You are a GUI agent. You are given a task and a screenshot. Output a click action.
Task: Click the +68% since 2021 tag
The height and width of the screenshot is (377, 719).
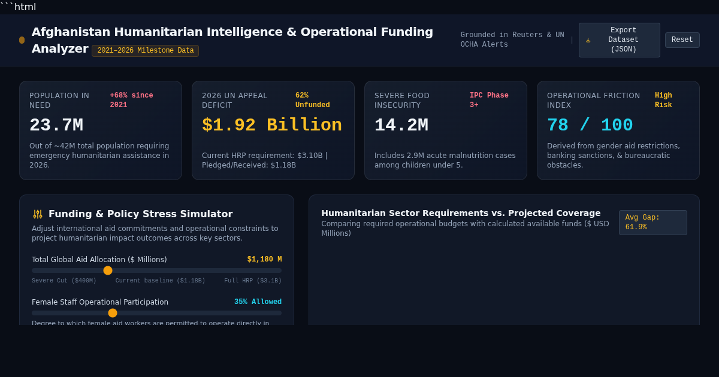132,101
